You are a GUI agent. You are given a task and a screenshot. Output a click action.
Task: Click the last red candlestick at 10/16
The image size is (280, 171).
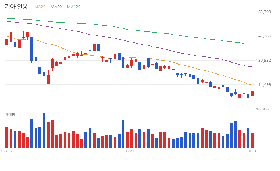tap(252, 93)
